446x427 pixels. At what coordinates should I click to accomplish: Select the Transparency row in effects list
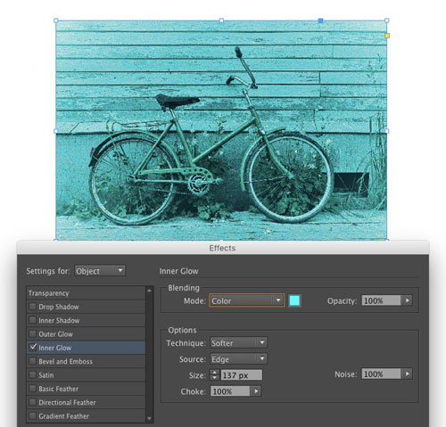pyautogui.click(x=86, y=293)
